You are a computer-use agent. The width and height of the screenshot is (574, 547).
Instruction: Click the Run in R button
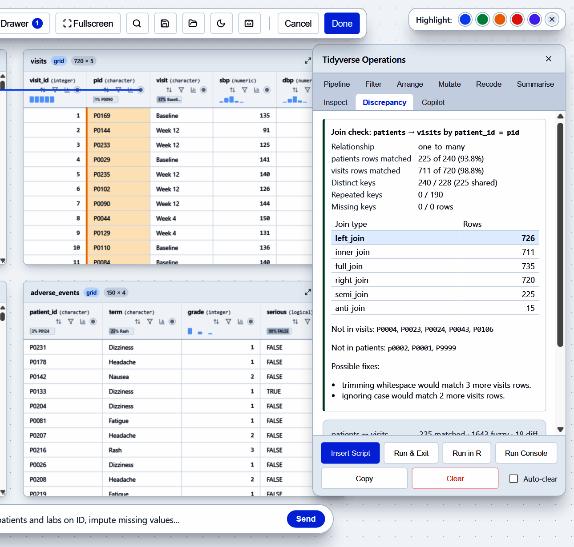click(x=467, y=453)
